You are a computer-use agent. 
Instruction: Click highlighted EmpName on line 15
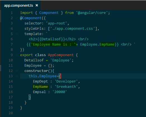pos(40,87)
